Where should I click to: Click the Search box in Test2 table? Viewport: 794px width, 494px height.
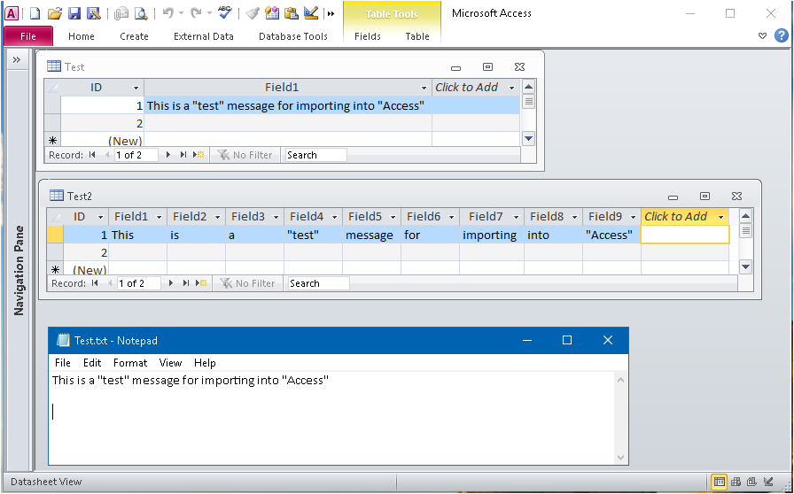pos(318,283)
